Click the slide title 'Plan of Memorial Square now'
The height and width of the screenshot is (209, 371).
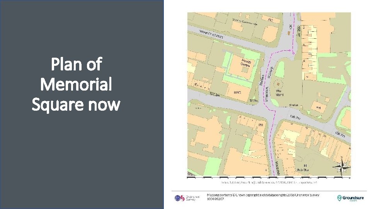coord(76,84)
